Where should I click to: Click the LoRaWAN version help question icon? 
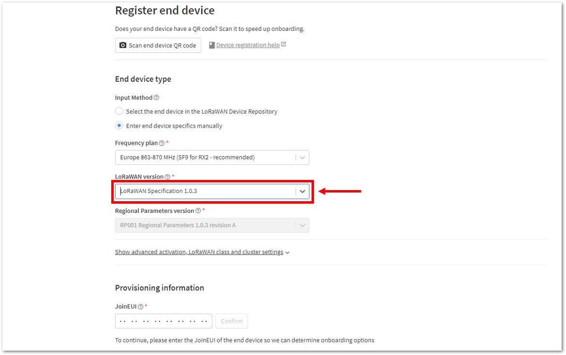[167, 177]
